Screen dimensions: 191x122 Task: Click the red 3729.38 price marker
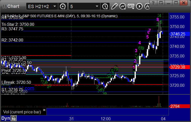pos(179,67)
